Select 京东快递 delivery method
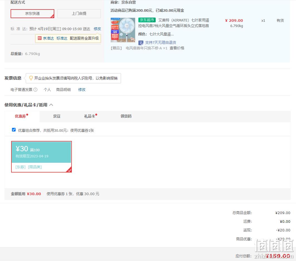This screenshot has height=261, width=296. click(32, 14)
